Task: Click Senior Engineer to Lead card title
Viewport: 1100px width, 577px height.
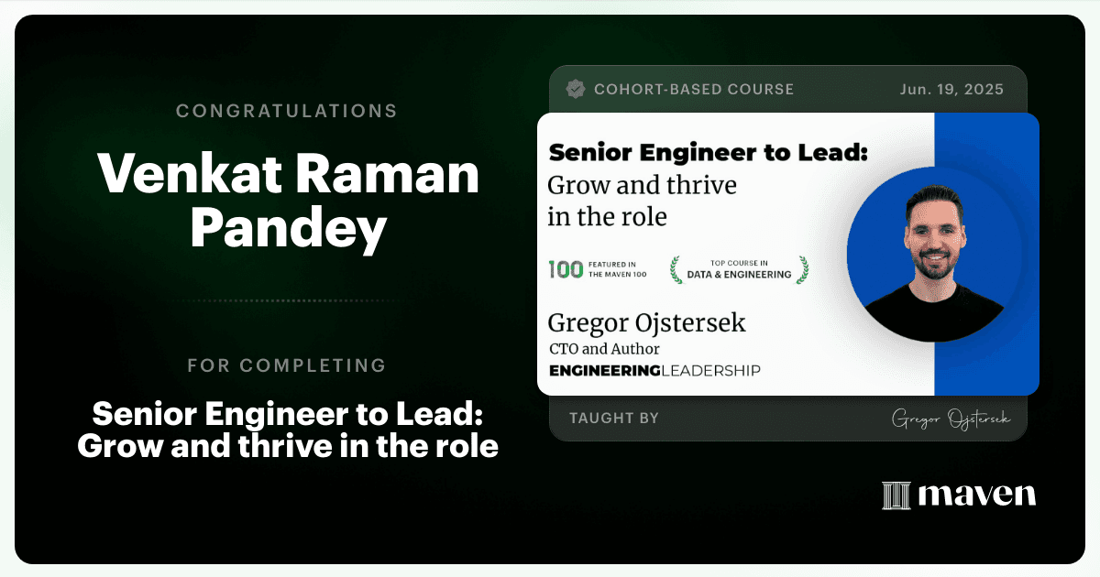Action: pyautogui.click(x=708, y=153)
